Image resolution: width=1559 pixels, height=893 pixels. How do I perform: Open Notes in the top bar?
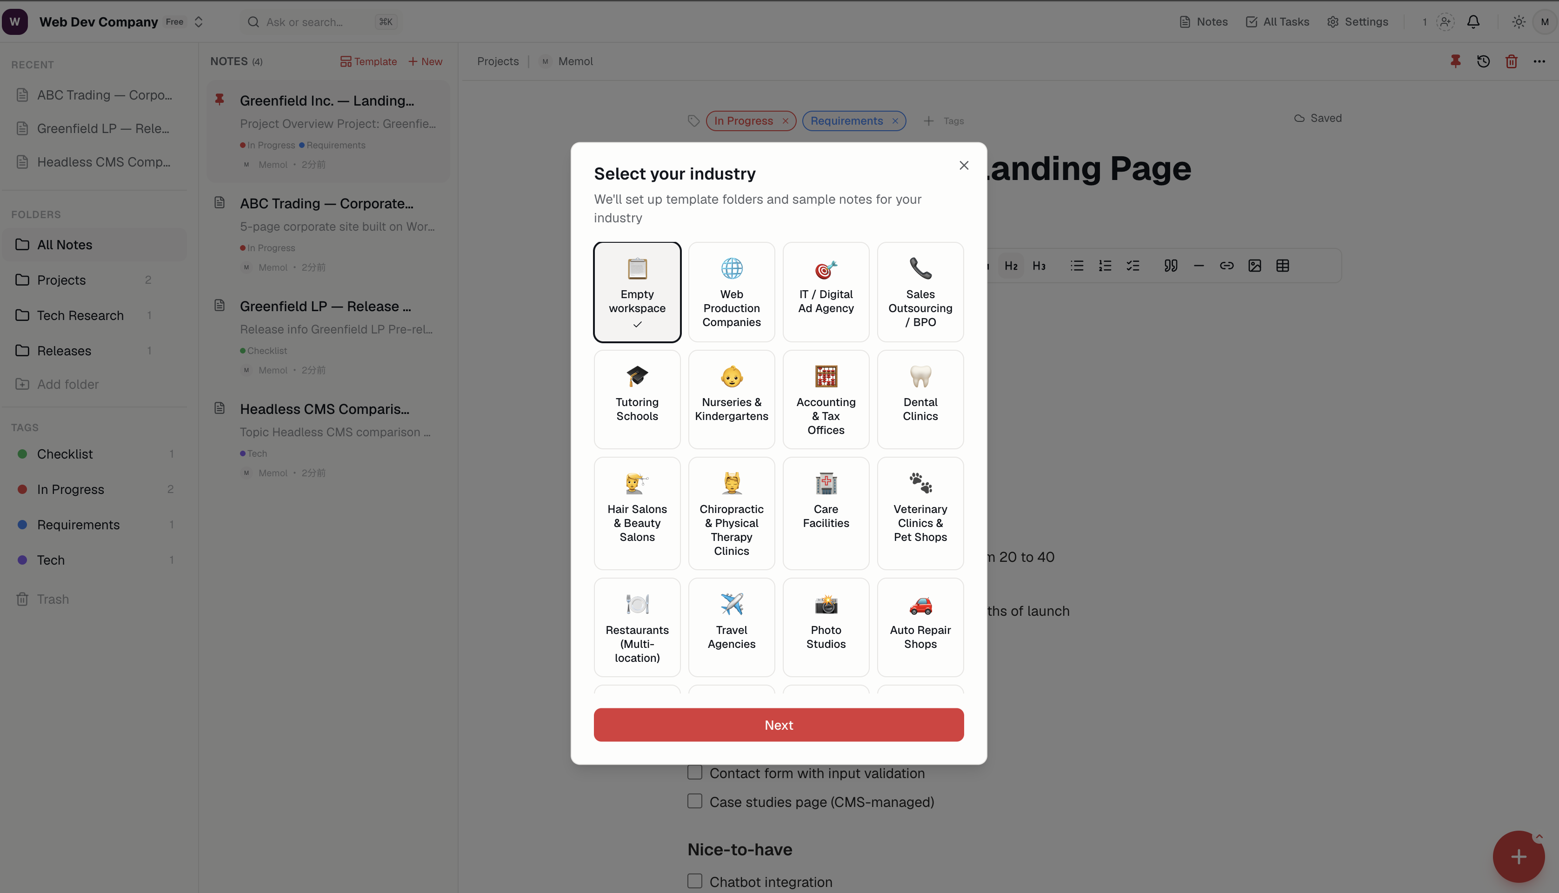click(1203, 22)
